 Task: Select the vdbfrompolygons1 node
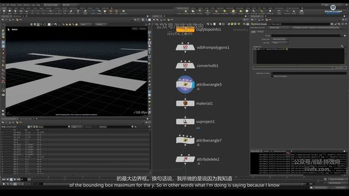pyautogui.click(x=185, y=47)
